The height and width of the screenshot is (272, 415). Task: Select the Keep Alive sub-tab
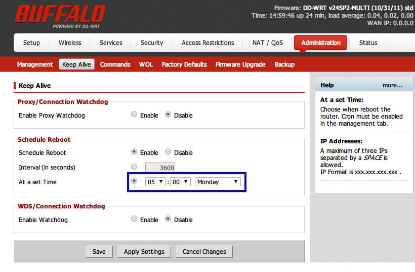pos(76,65)
